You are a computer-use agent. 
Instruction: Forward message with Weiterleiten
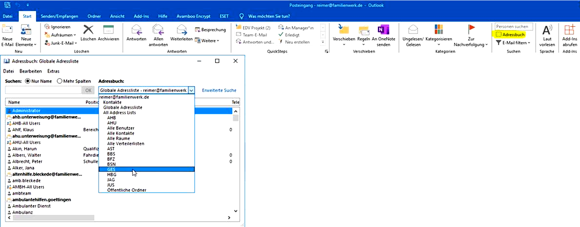[x=181, y=33]
